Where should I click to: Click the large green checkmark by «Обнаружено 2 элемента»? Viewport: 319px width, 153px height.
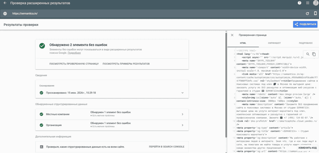coord(42,46)
